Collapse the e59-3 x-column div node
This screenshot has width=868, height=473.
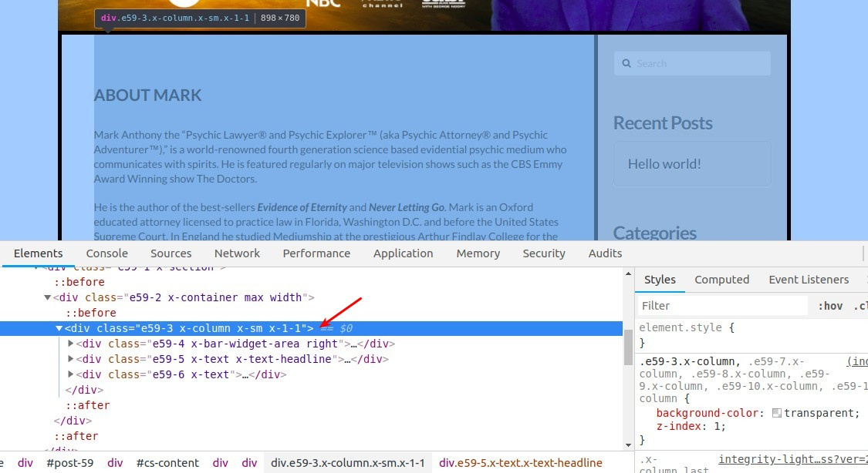click(x=59, y=328)
